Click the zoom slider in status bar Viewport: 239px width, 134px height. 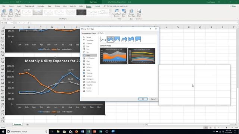226,128
